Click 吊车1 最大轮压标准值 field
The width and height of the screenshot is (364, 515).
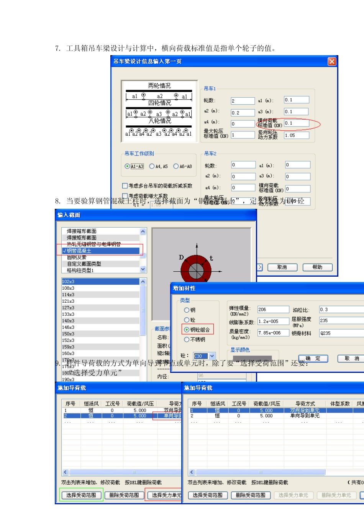pyautogui.click(x=243, y=135)
